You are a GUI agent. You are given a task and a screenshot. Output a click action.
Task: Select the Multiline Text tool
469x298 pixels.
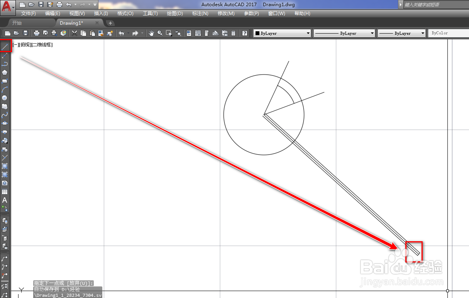[5, 200]
